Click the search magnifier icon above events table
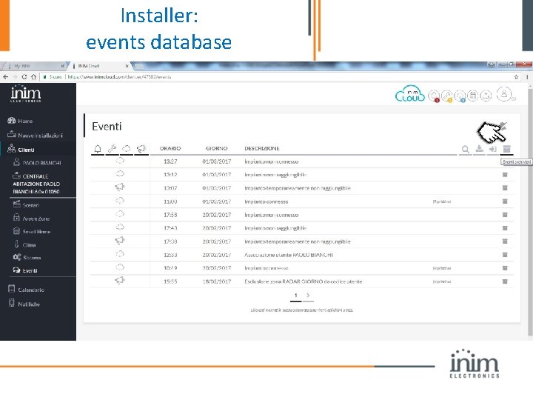This screenshot has width=533, height=400. (x=466, y=149)
